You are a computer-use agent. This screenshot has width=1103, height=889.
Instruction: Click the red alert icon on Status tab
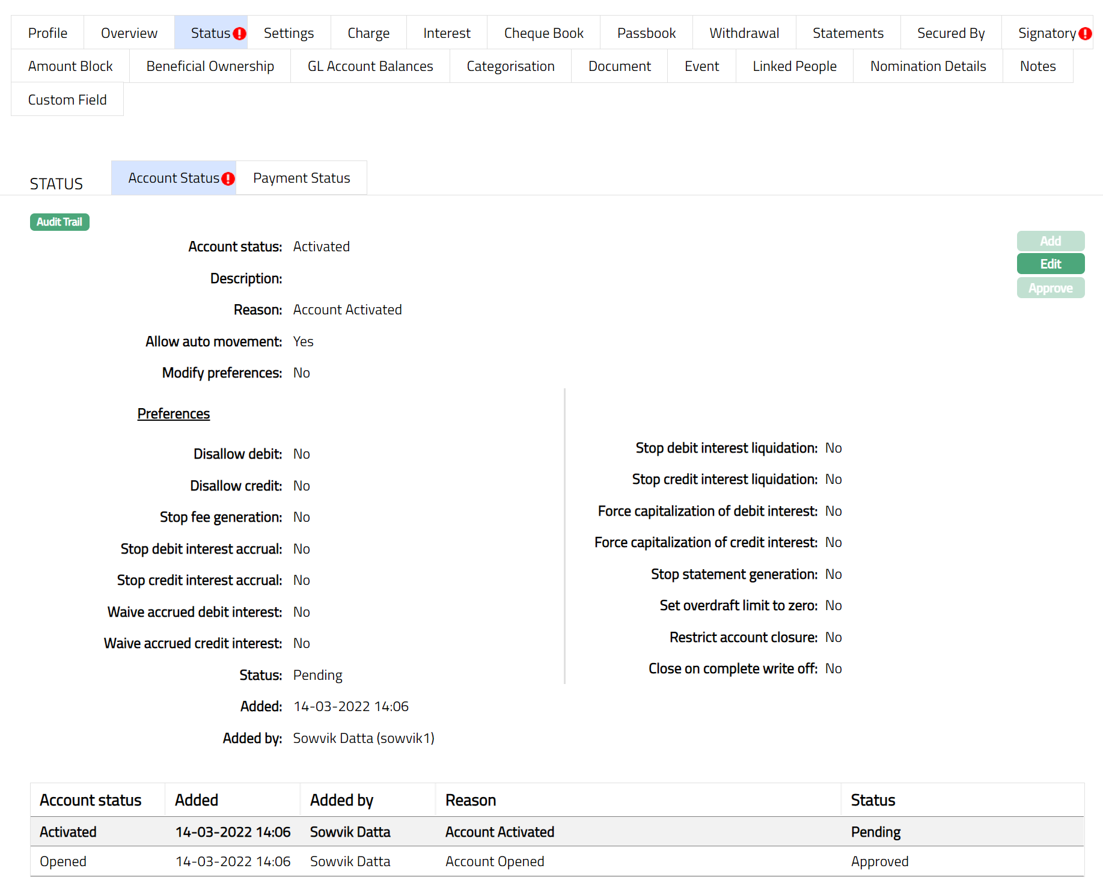tap(239, 34)
